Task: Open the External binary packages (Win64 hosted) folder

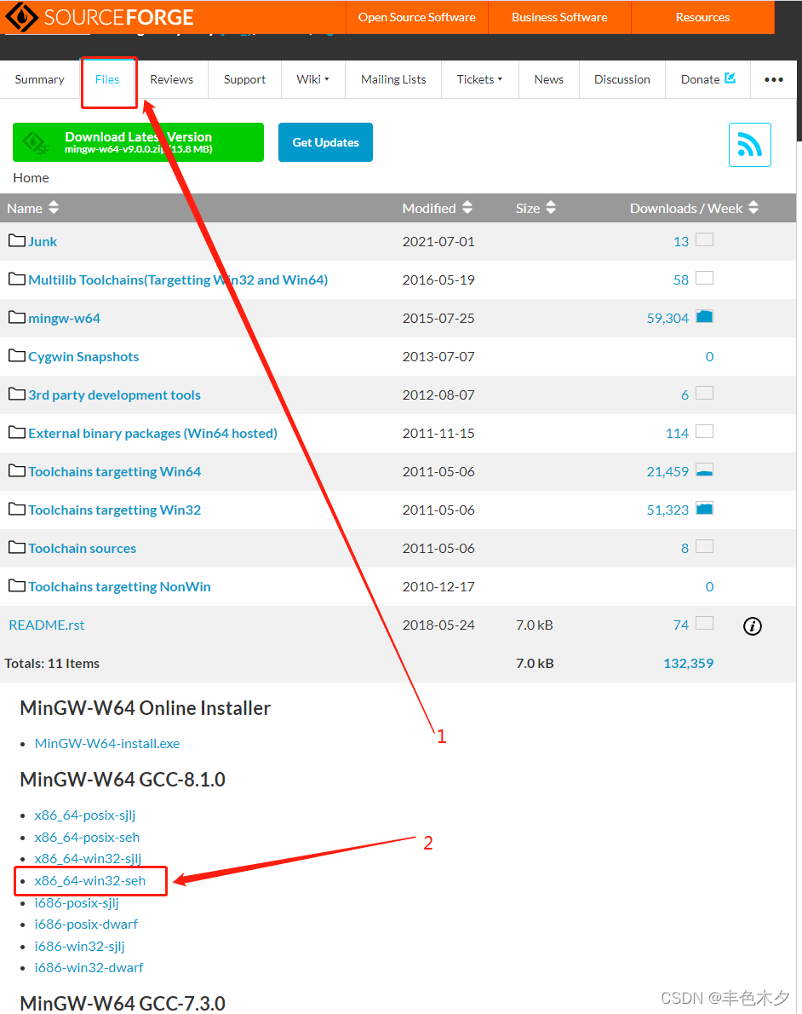Action: [152, 433]
